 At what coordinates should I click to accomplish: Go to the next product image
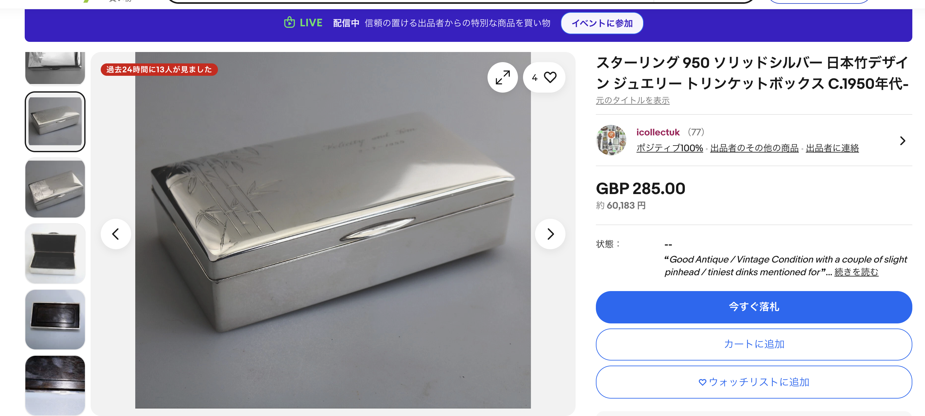(x=550, y=234)
